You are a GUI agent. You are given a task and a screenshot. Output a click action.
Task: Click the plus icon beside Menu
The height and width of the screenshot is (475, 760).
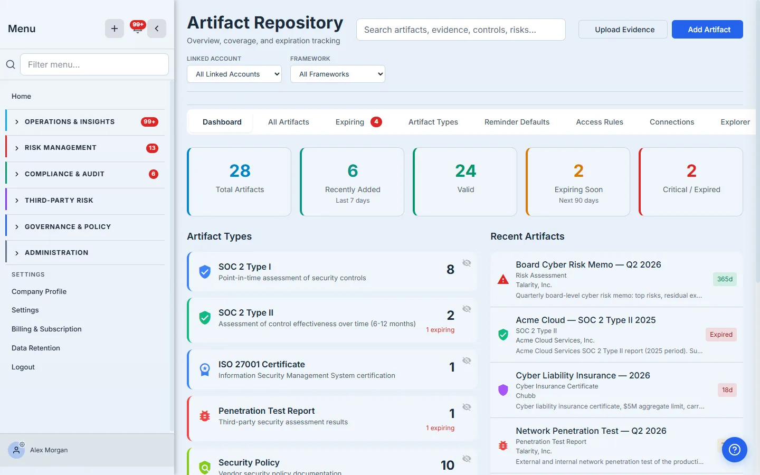tap(115, 28)
